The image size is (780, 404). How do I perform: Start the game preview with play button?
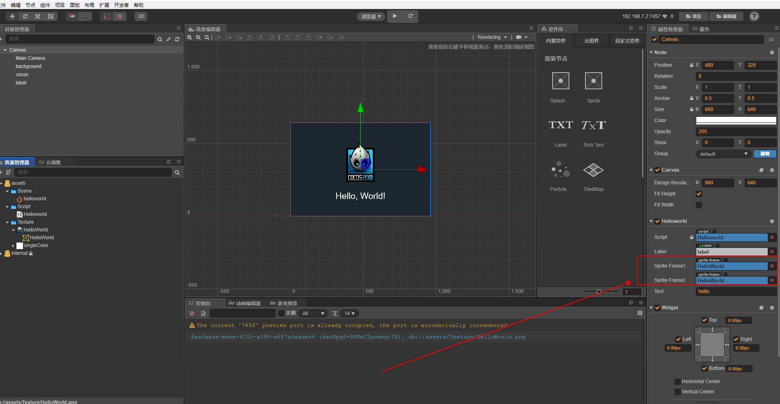(395, 16)
